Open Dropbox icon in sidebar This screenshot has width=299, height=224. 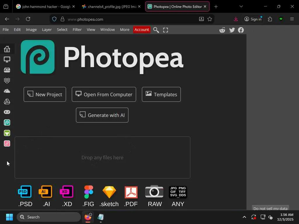tap(7, 80)
